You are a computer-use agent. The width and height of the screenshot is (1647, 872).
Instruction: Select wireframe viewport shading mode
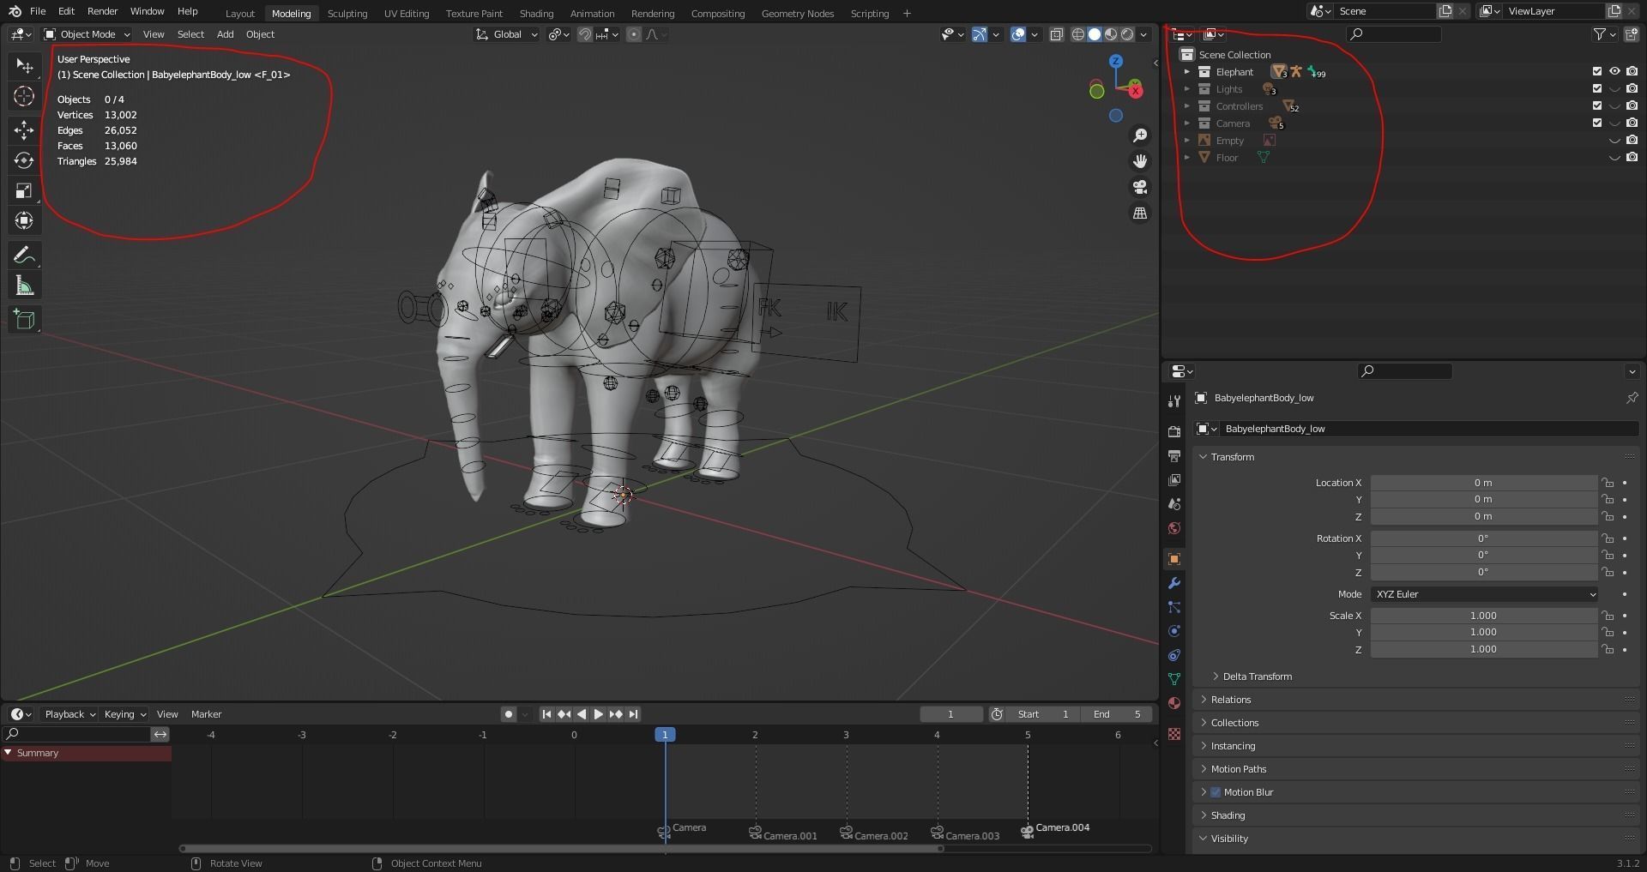pyautogui.click(x=1078, y=34)
